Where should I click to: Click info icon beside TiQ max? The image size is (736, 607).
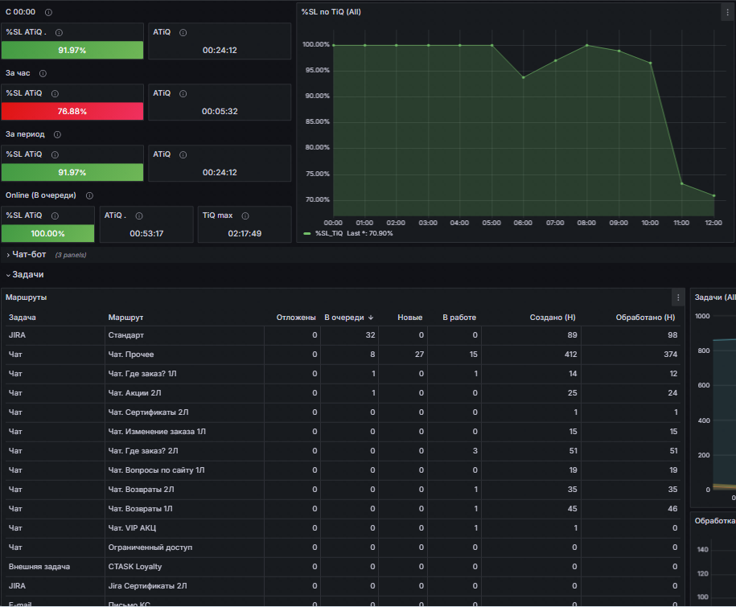[245, 215]
